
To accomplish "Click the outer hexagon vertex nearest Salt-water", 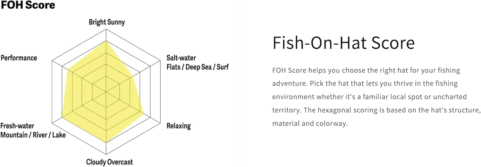I will click(x=160, y=61).
